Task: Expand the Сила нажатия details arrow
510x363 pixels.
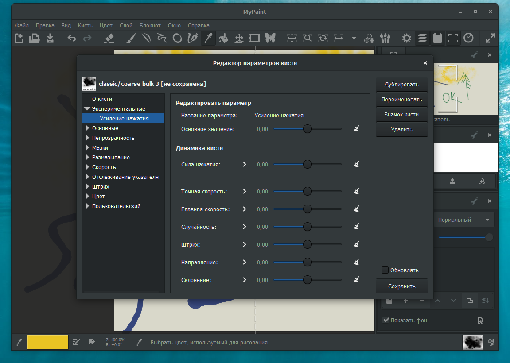Action: coord(245,164)
